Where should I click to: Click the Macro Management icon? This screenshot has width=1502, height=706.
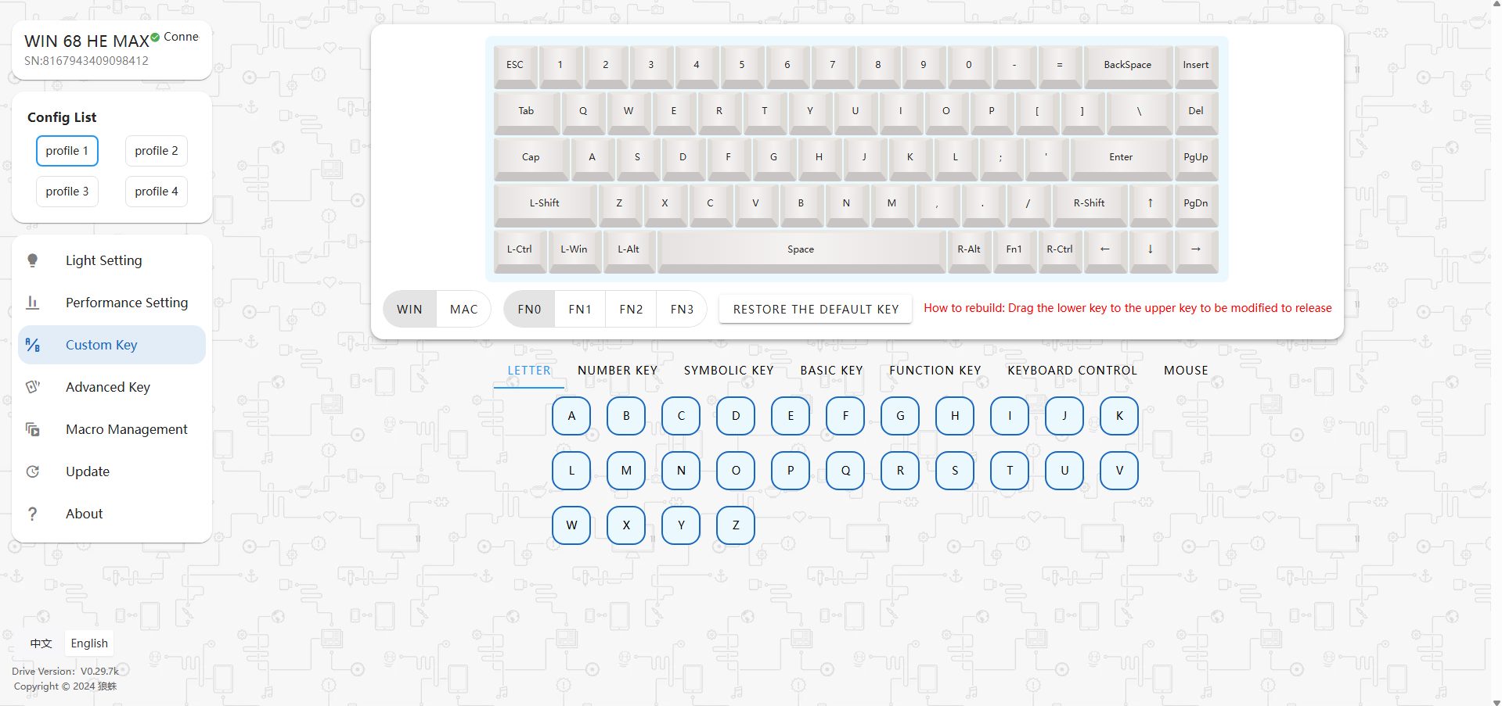(33, 429)
